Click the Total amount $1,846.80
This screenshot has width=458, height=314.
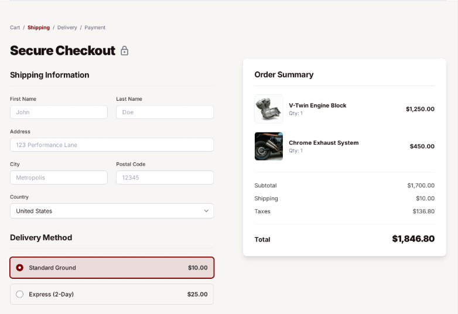pyautogui.click(x=413, y=239)
